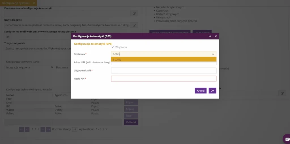
Task: Select the Paliwo row name cell
Action: click(x=10, y=113)
